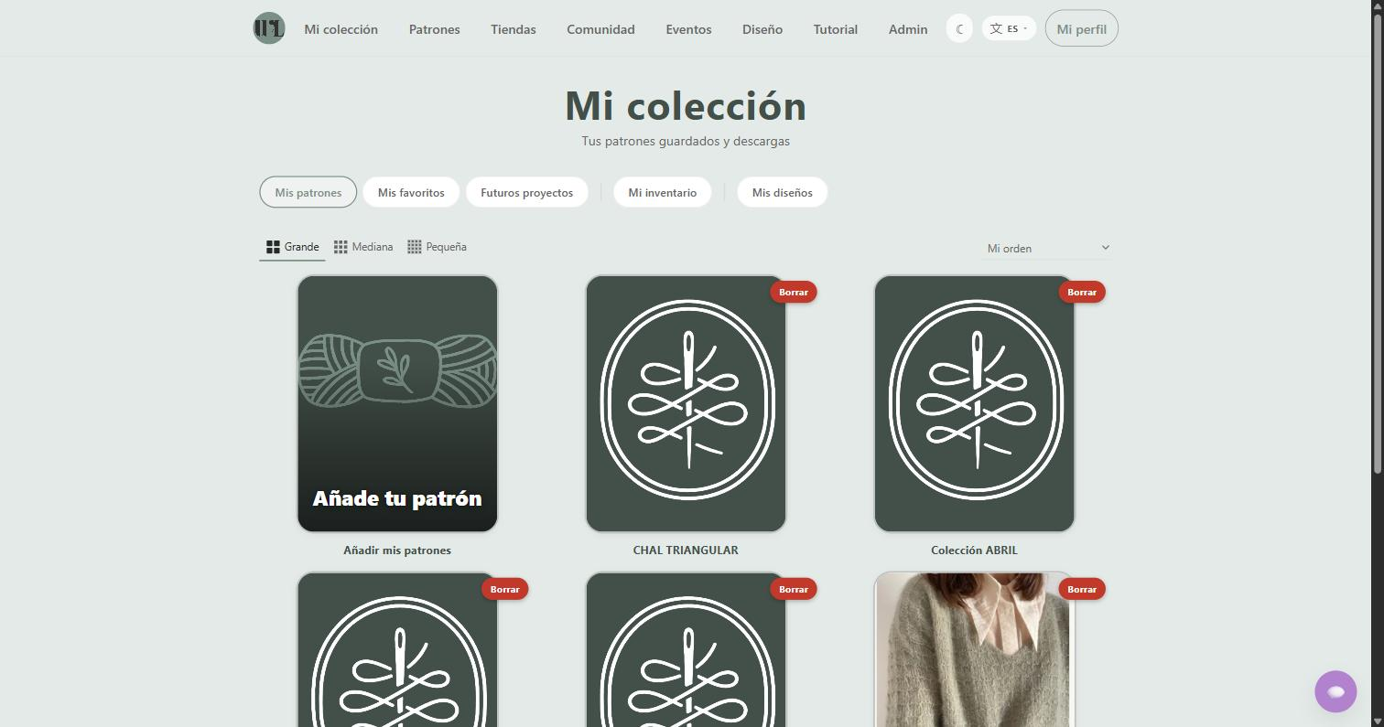The width and height of the screenshot is (1384, 727).
Task: Click Colección ABRIL title text
Action: pyautogui.click(x=974, y=550)
